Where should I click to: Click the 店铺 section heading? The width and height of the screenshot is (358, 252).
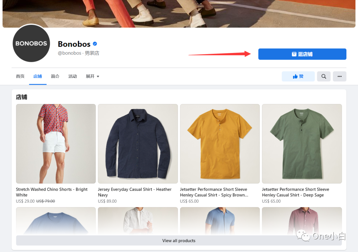pyautogui.click(x=22, y=97)
